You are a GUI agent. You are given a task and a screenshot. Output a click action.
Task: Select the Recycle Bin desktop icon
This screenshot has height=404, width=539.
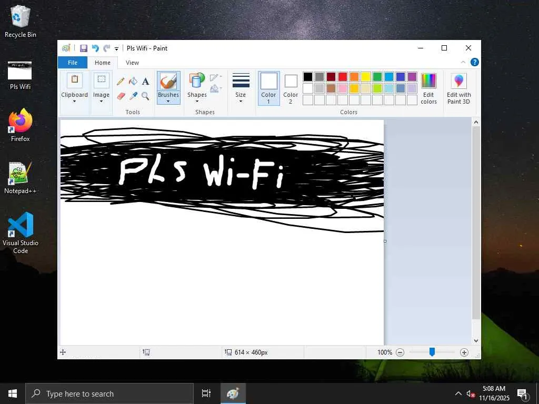pos(21,21)
